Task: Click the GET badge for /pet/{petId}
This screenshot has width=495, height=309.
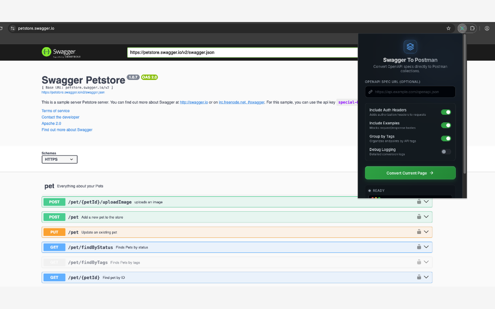Action: [55, 277]
